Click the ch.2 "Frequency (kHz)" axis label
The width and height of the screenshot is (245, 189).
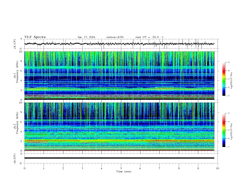coord(17,123)
